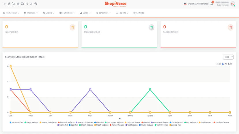The width and height of the screenshot is (239, 134).
Task: Click the cargo truck shortcut icon at top
Action: 23,4
